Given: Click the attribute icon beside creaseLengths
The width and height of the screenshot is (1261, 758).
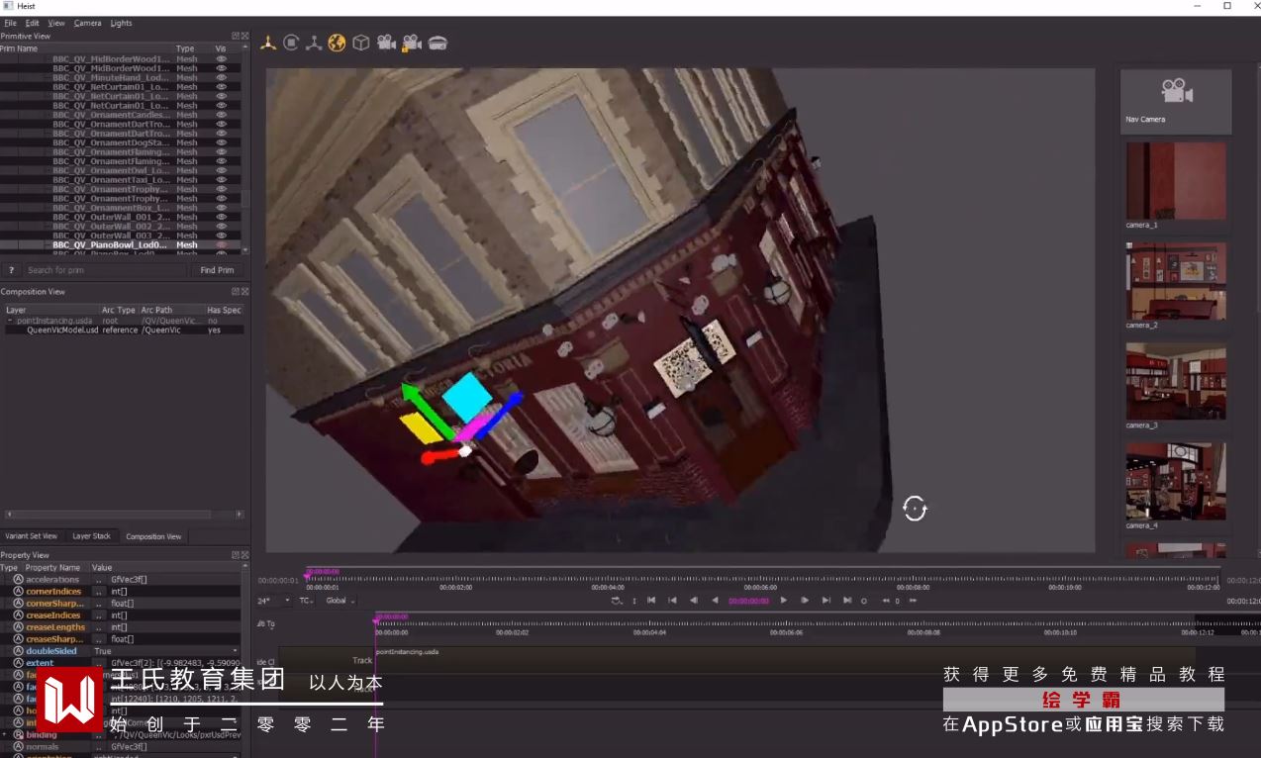Looking at the screenshot, I should tap(18, 627).
